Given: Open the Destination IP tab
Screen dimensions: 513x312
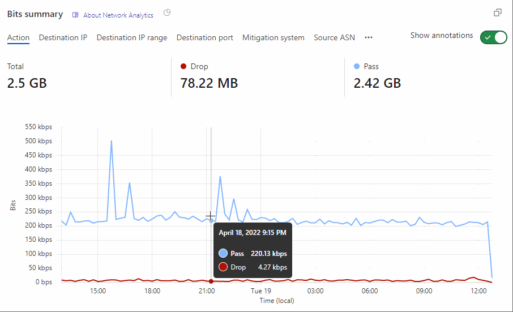Looking at the screenshot, I should [63, 38].
